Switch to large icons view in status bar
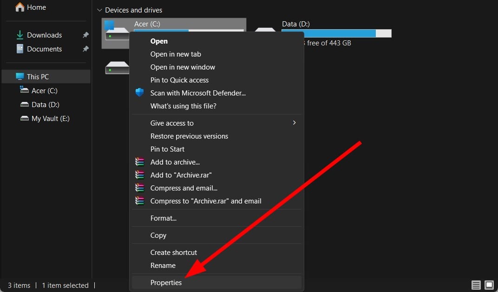Screen dimensions: 498x292 (489, 285)
